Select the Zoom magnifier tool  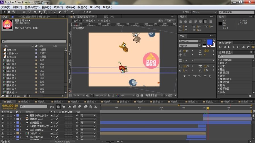(x=14, y=12)
